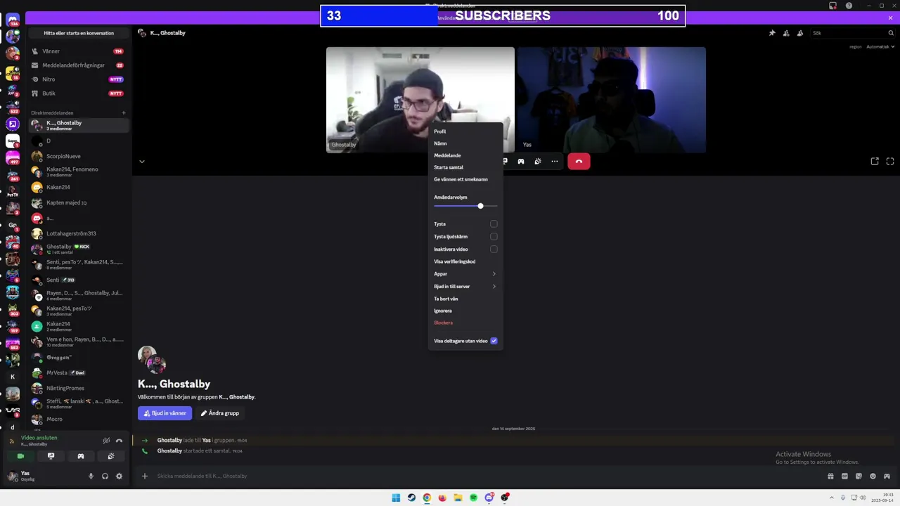
Task: Open soundboard in the voice panel
Action: [111, 456]
